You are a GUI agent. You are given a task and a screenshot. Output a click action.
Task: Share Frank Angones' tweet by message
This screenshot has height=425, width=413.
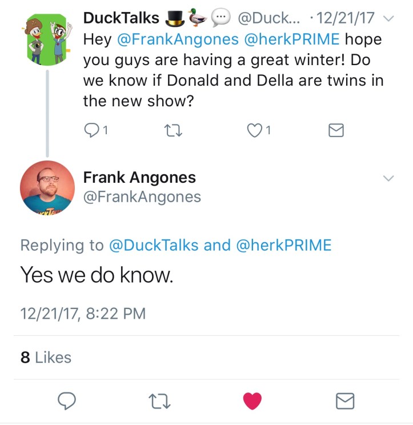click(x=344, y=401)
